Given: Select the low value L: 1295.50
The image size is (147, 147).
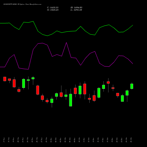Looking at the screenshot, I should pyautogui.click(x=76, y=10).
